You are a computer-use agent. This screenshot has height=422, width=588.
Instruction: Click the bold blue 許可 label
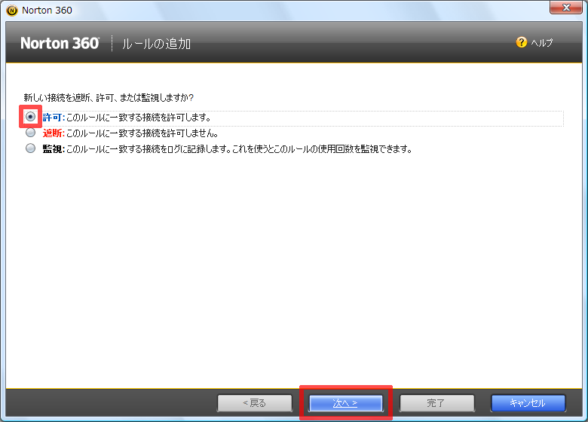[54, 118]
